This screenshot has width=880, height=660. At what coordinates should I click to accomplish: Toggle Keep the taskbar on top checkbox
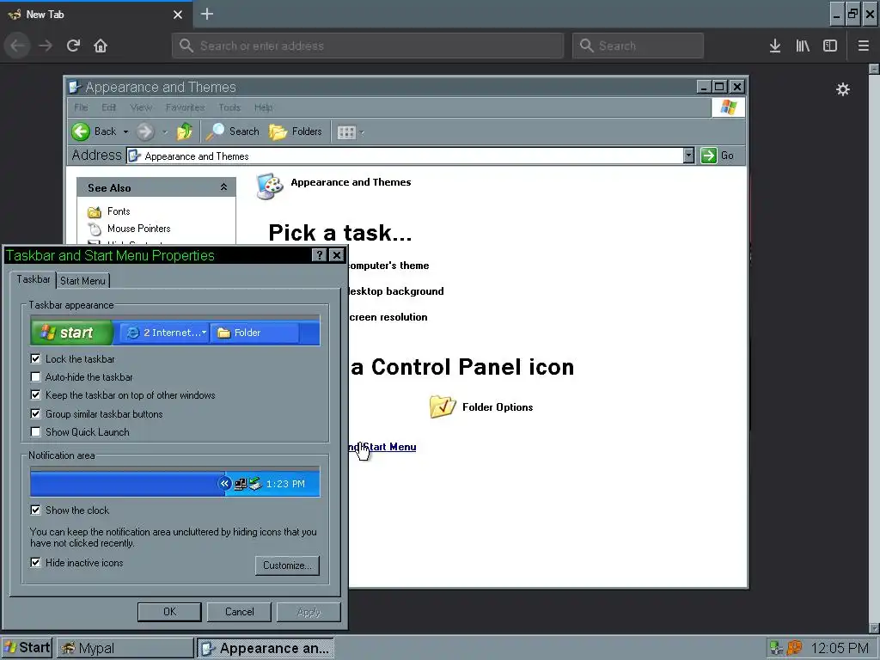coord(35,395)
